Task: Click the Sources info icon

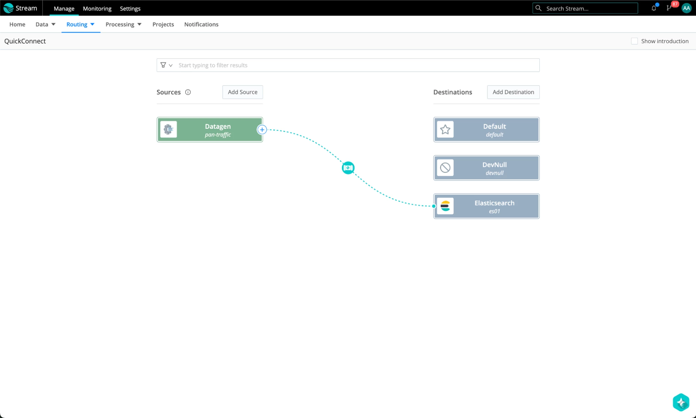Action: click(188, 92)
